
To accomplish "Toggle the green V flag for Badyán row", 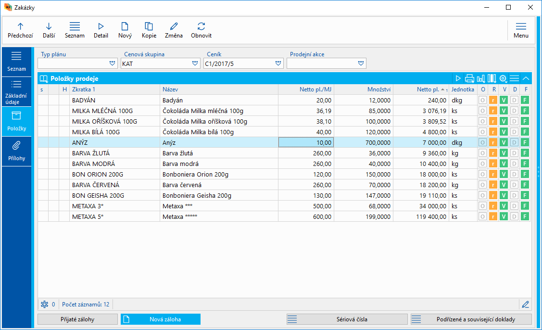I will (504, 100).
